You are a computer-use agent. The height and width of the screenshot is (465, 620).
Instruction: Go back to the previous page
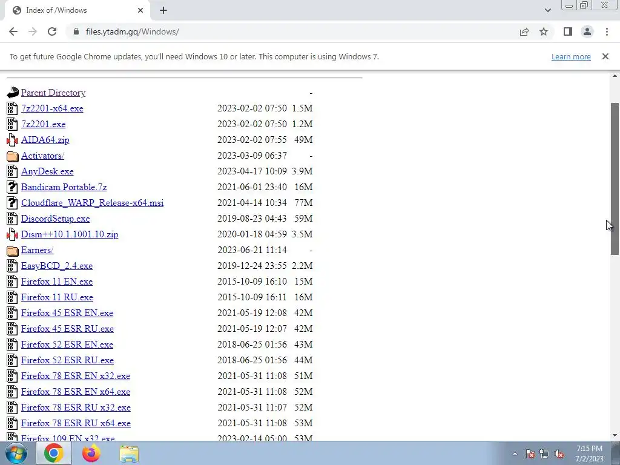coord(13,31)
